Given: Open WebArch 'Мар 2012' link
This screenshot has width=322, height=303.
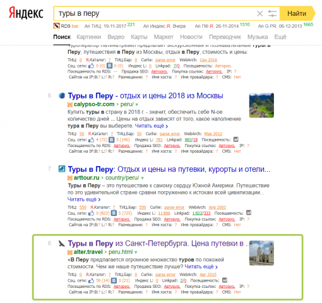Looking at the screenshot, I should point(213,134).
